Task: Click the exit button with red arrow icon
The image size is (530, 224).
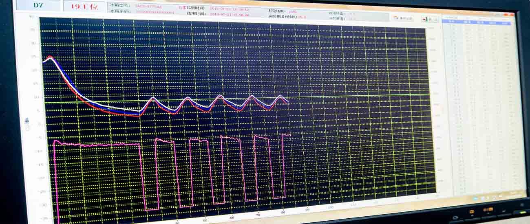Action: [x=430, y=19]
